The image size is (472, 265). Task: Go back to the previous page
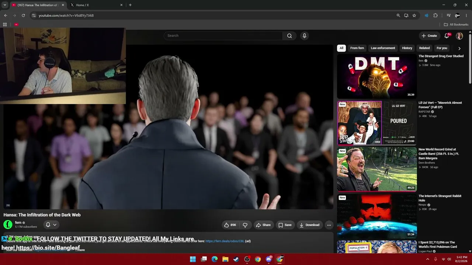[x=6, y=15]
